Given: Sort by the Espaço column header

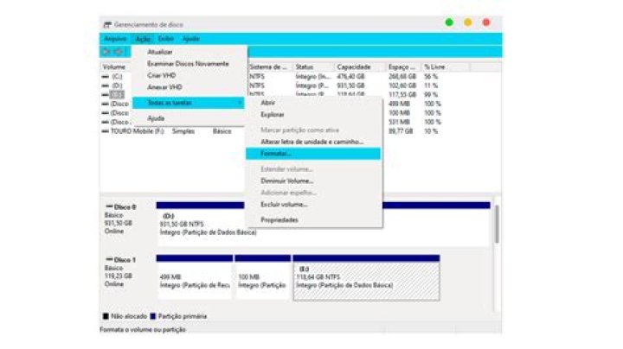Looking at the screenshot, I should [402, 67].
